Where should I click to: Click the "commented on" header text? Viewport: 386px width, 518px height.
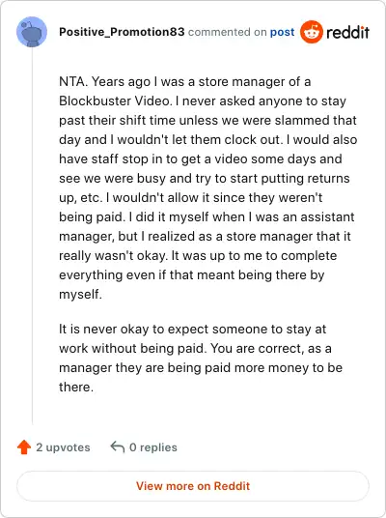(228, 32)
